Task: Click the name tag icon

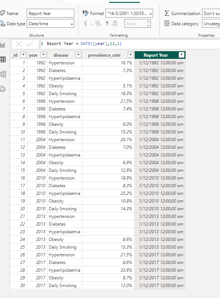Action: [x=2, y=13]
